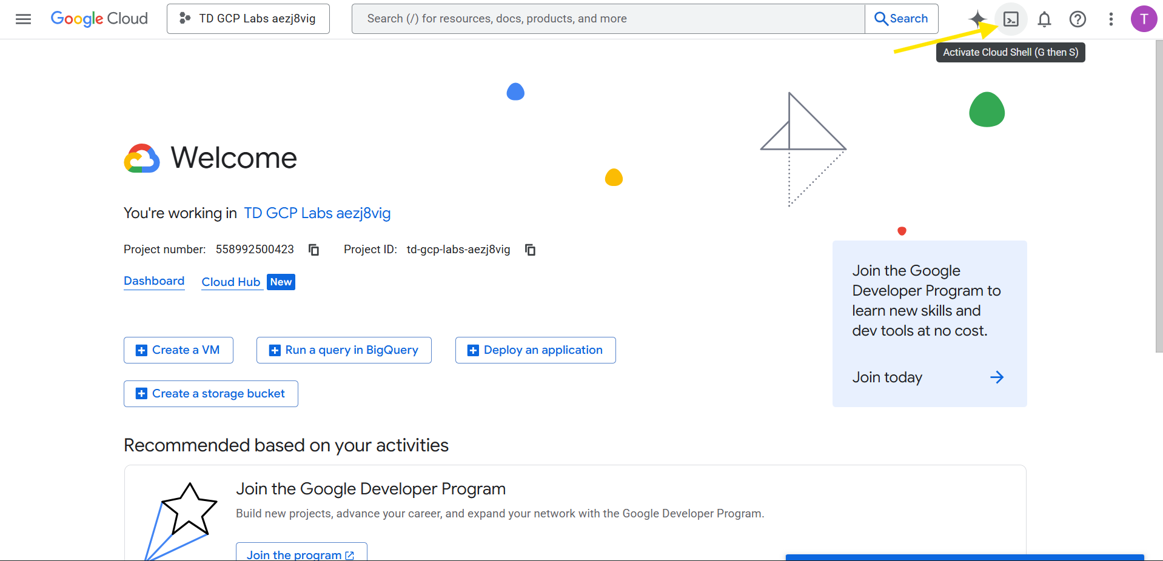Screen dimensions: 1163x561
Task: Activate Cloud Shell terminal icon
Action: tap(1011, 19)
